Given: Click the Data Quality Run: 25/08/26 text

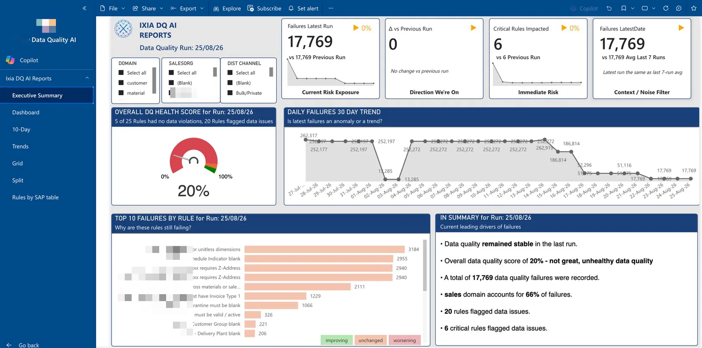Looking at the screenshot, I should pyautogui.click(x=181, y=48).
